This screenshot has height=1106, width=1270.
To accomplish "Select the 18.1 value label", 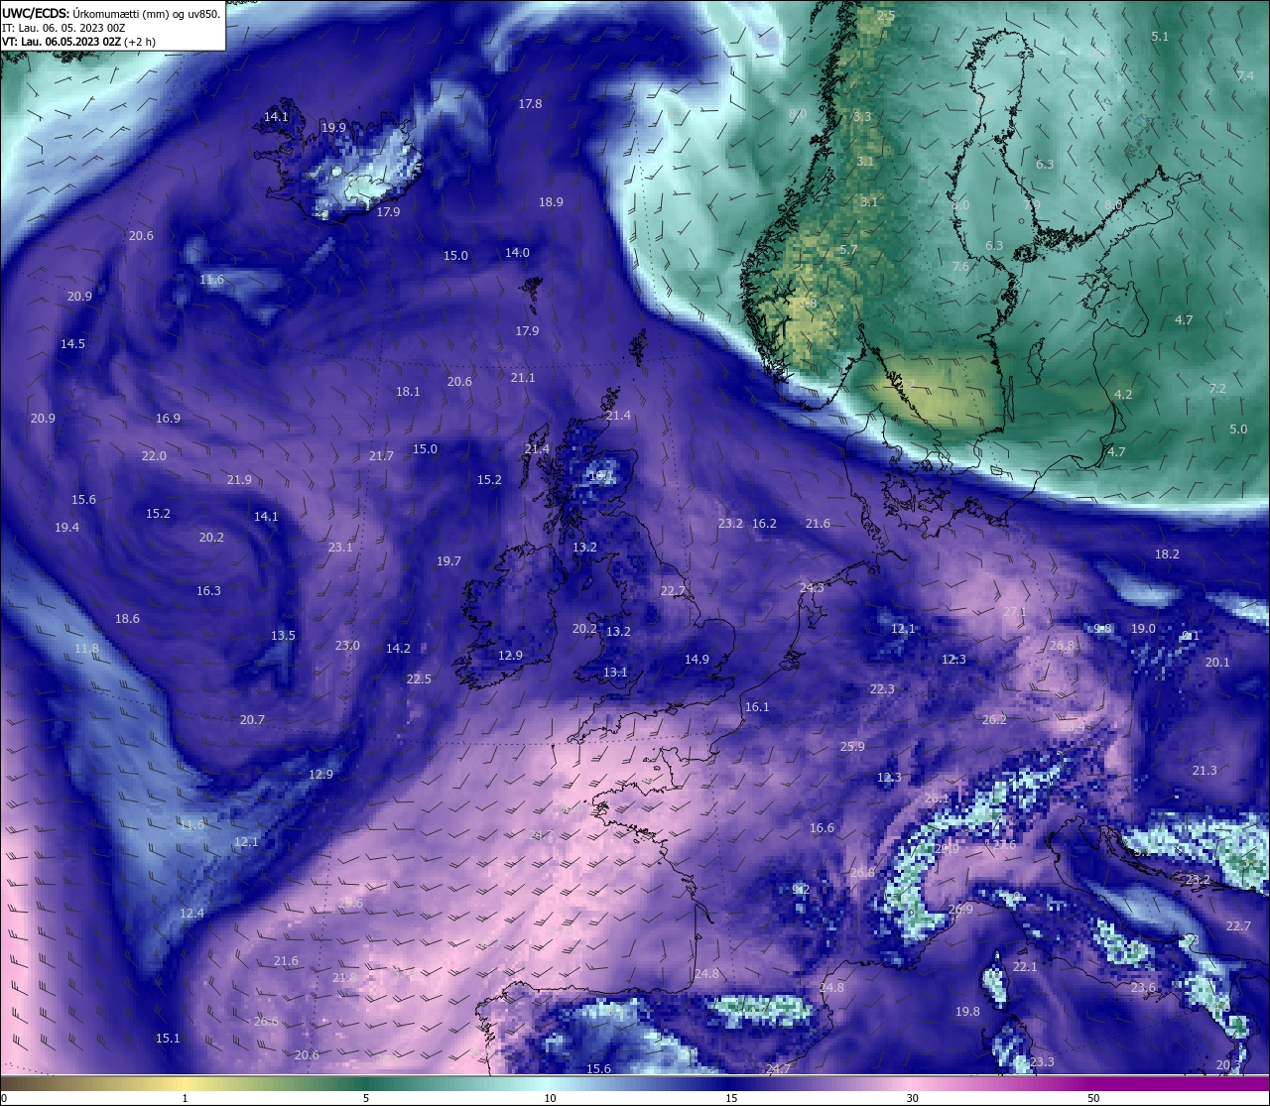I will (x=408, y=392).
